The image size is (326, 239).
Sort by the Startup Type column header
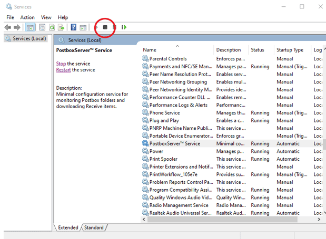tap(290, 50)
